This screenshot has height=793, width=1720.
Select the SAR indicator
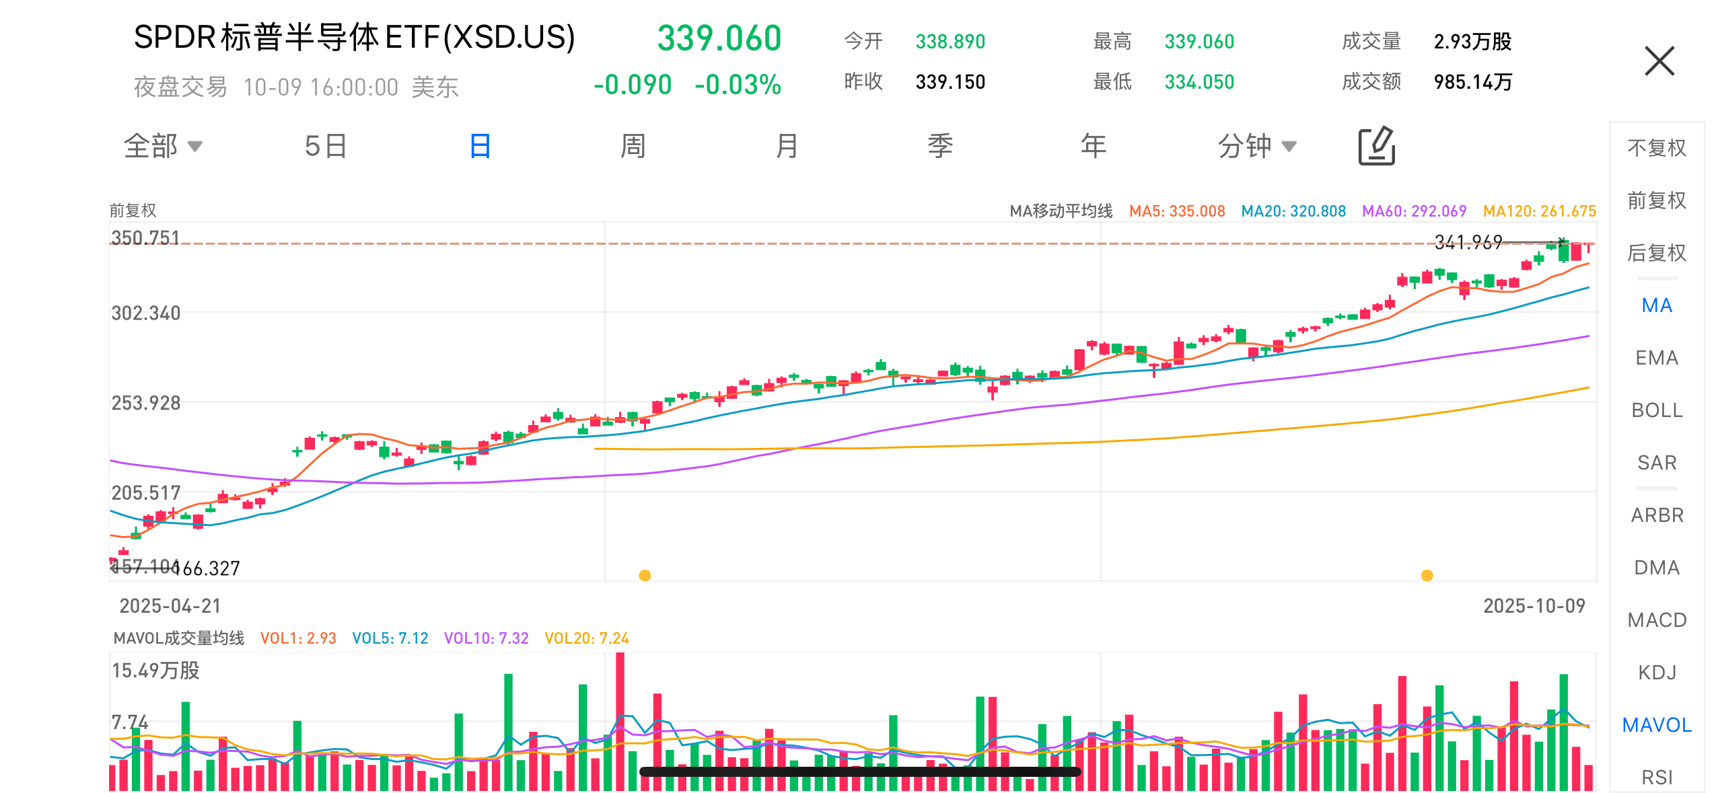coord(1656,463)
